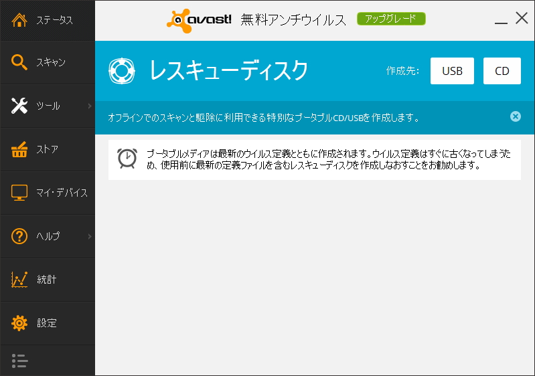Open the マイ・デバイス menu item
Image resolution: width=535 pixels, height=376 pixels.
pos(48,193)
